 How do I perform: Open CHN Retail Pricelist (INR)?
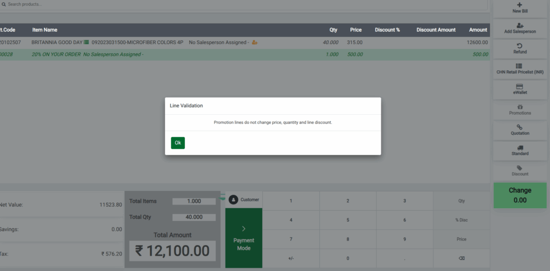point(520,69)
